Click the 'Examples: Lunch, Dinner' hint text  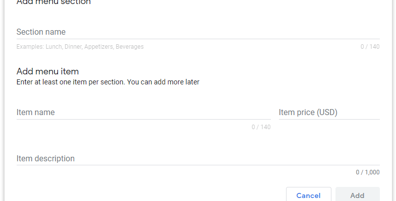[x=80, y=47]
